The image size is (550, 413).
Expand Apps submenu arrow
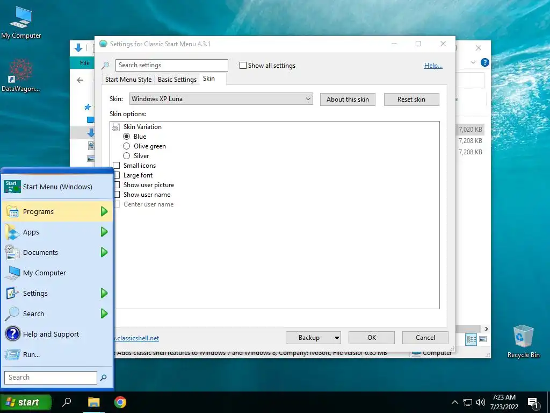coord(104,232)
